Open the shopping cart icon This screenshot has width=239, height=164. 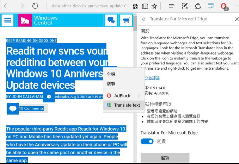(126, 20)
